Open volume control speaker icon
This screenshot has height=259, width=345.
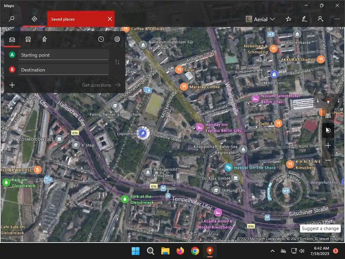click(x=302, y=251)
